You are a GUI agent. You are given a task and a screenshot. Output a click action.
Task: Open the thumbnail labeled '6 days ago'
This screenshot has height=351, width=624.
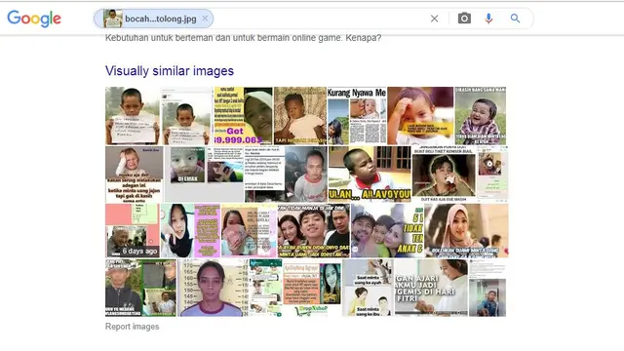pos(133,231)
